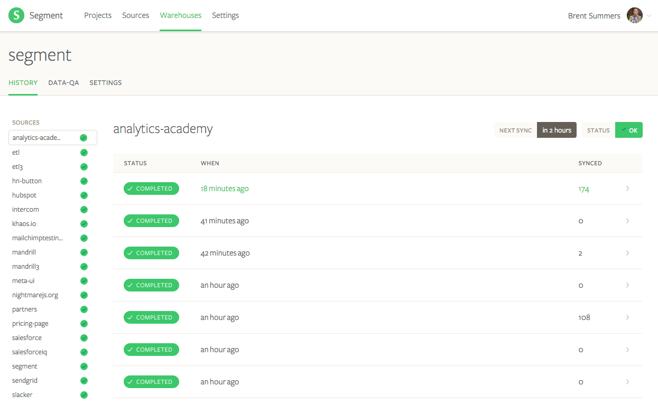Click the green check beside segment source
Image resolution: width=658 pixels, height=405 pixels.
tap(84, 366)
